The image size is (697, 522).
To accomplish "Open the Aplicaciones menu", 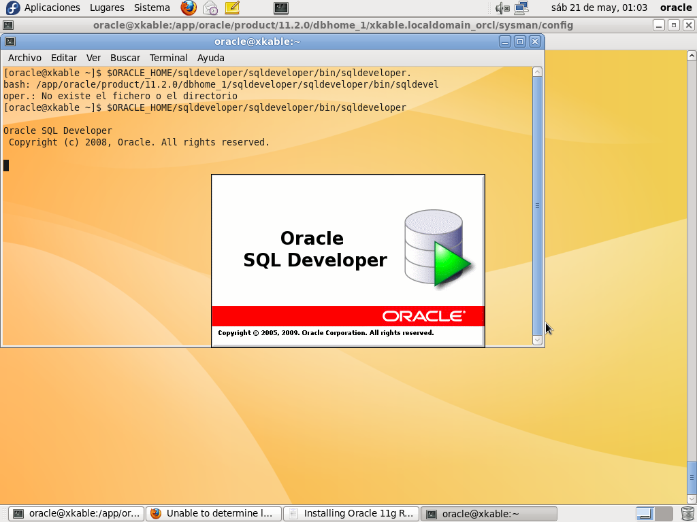I will [52, 7].
